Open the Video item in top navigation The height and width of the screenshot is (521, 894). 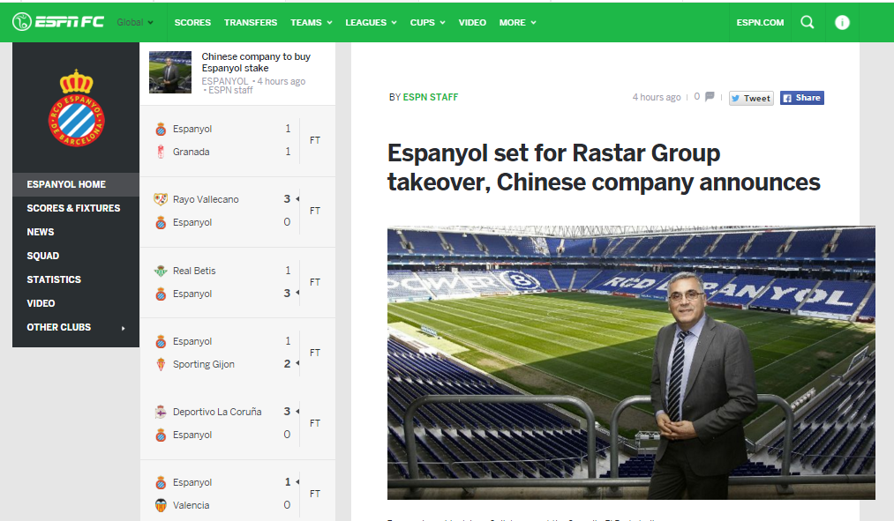click(472, 22)
